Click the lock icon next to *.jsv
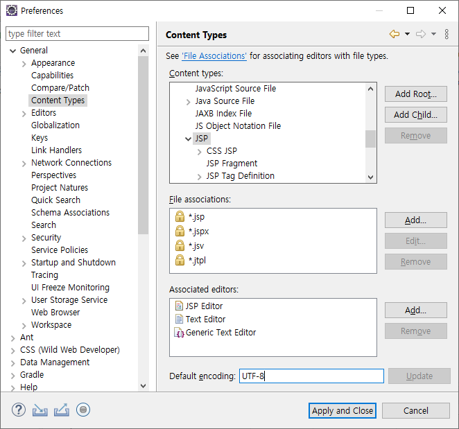459x429 pixels. coord(180,245)
